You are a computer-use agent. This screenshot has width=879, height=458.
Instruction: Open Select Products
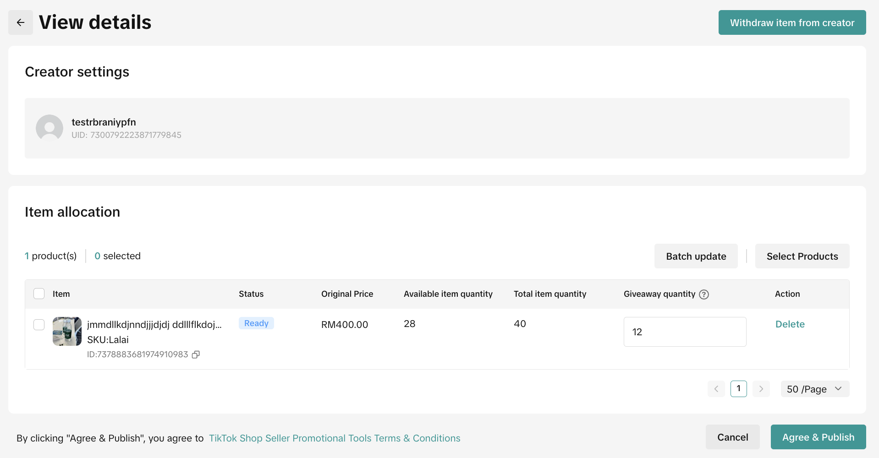click(x=802, y=256)
